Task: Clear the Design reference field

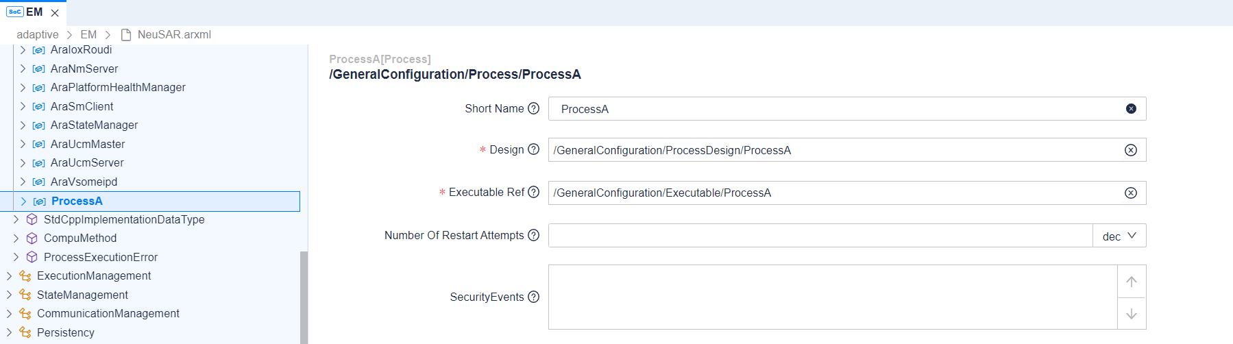Action: coord(1131,150)
